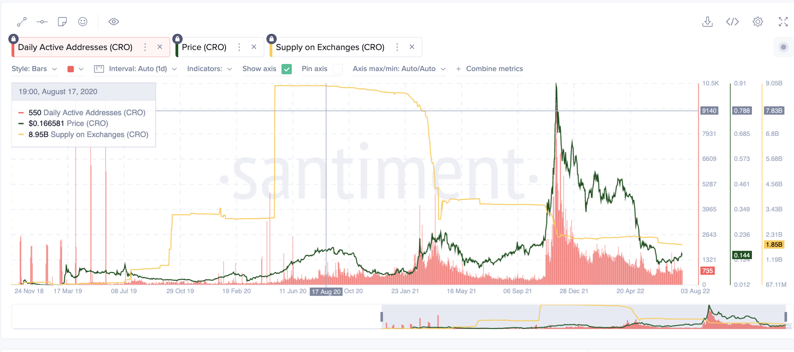The image size is (794, 352).
Task: Click the right range handle in minimap
Action: click(x=786, y=317)
